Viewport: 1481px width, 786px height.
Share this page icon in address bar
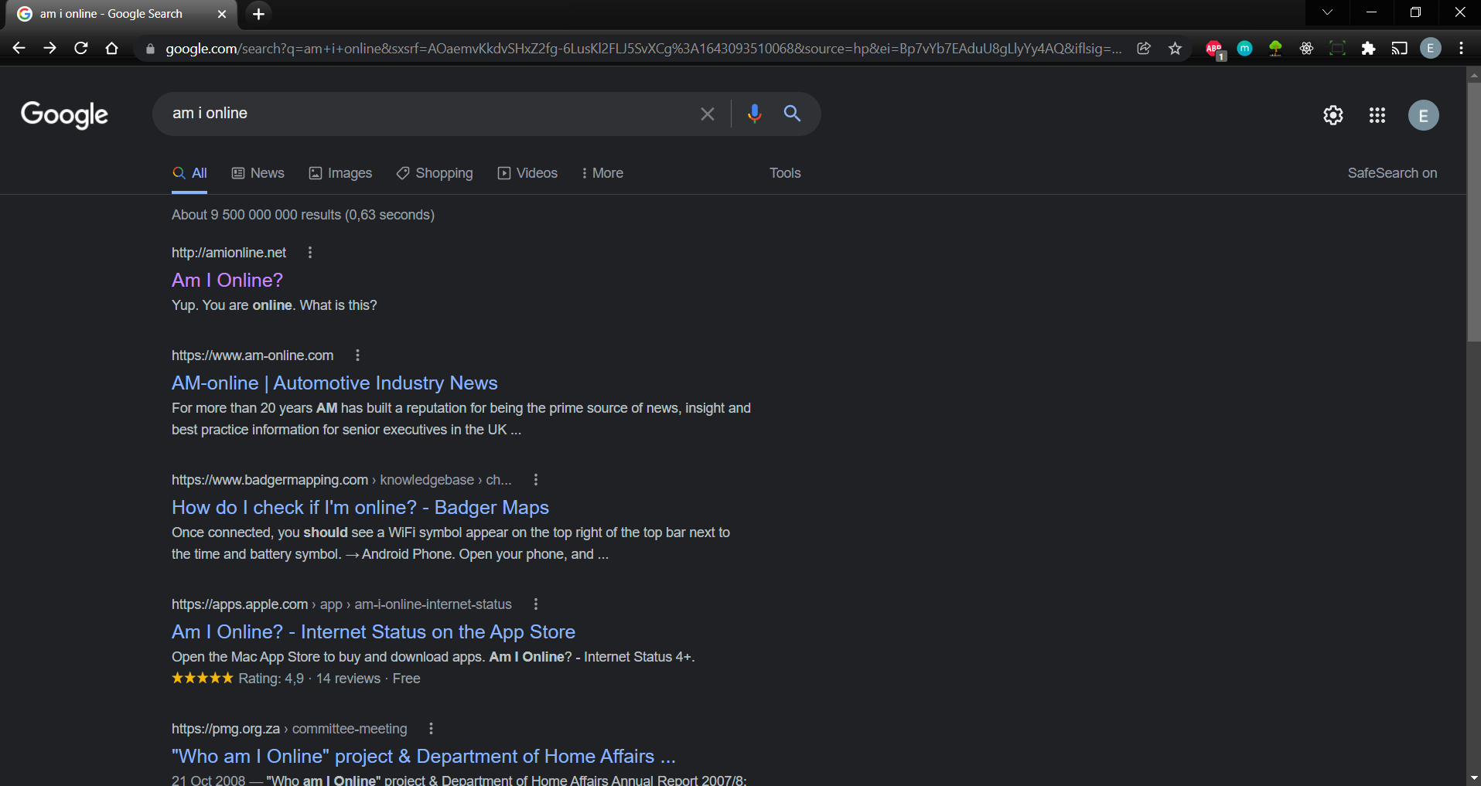1144,48
